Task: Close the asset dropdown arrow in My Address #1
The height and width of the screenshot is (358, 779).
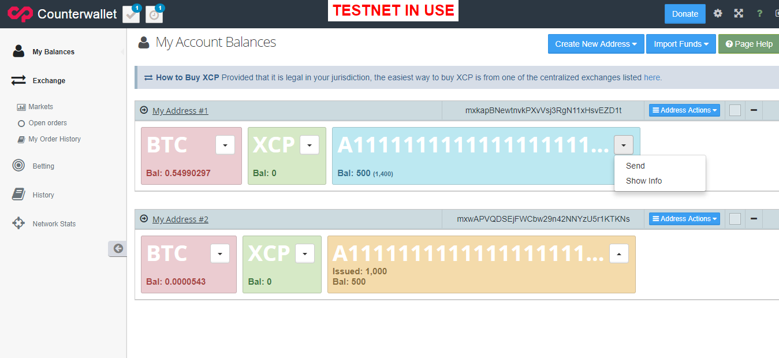Action: click(x=624, y=145)
